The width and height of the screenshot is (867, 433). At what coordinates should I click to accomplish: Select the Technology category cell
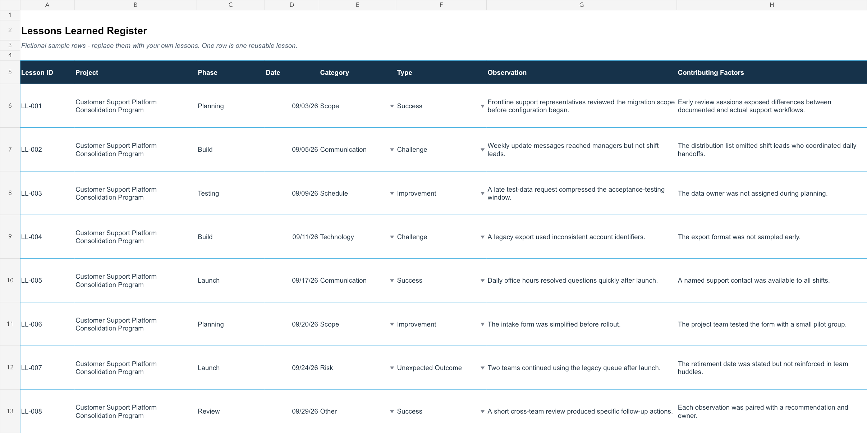(357, 237)
